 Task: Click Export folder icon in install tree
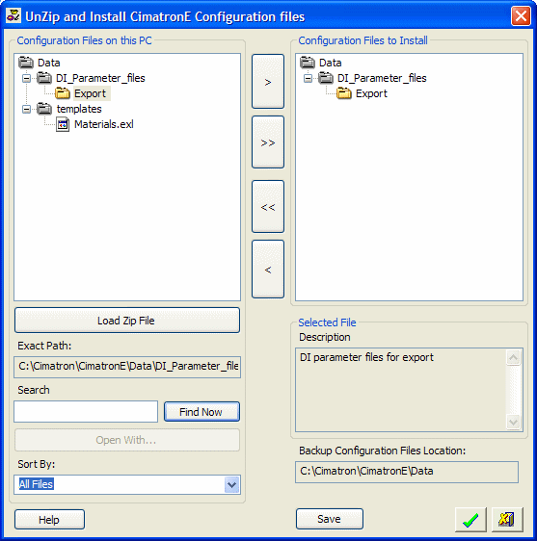click(x=344, y=93)
